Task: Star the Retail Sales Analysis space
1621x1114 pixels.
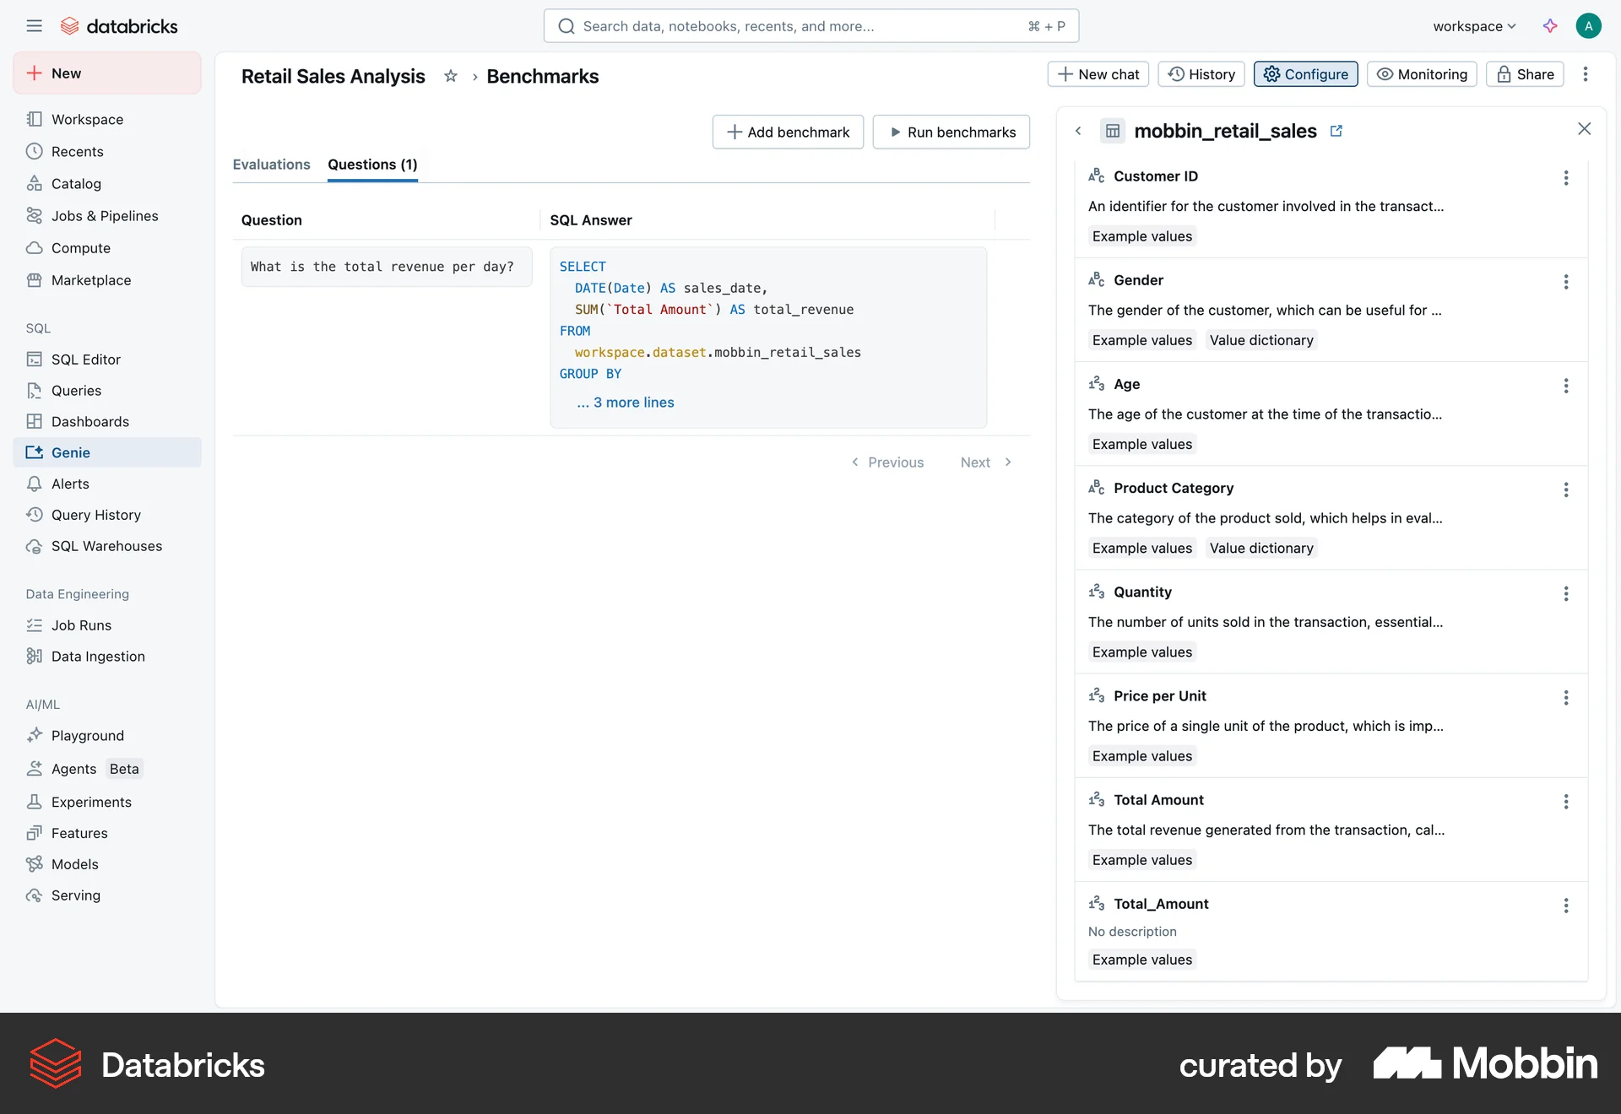Action: tap(450, 76)
